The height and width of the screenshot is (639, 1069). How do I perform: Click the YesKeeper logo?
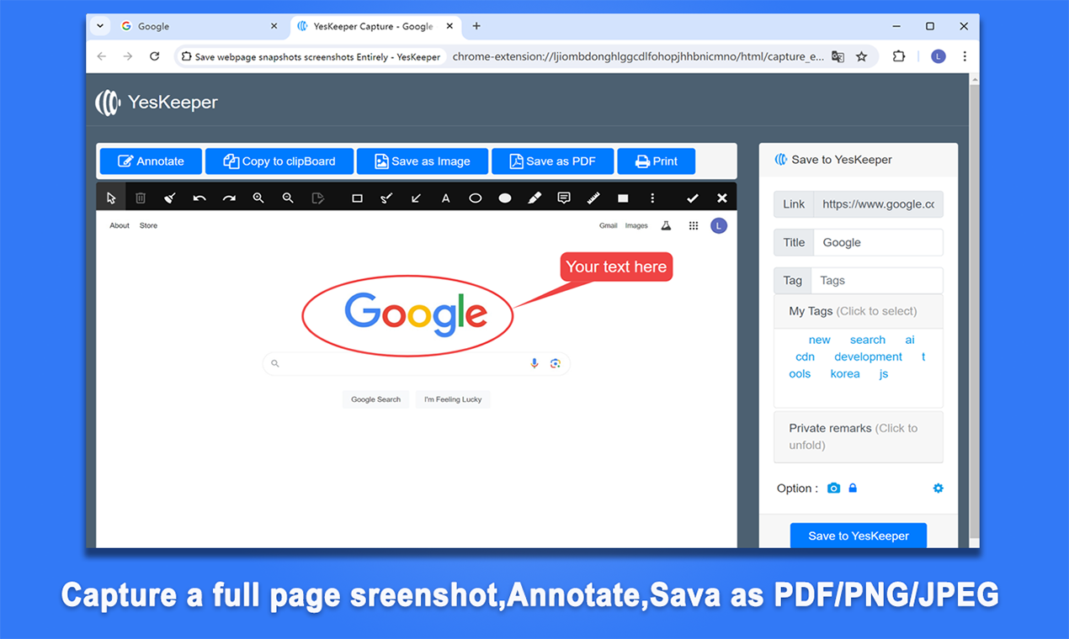point(157,103)
